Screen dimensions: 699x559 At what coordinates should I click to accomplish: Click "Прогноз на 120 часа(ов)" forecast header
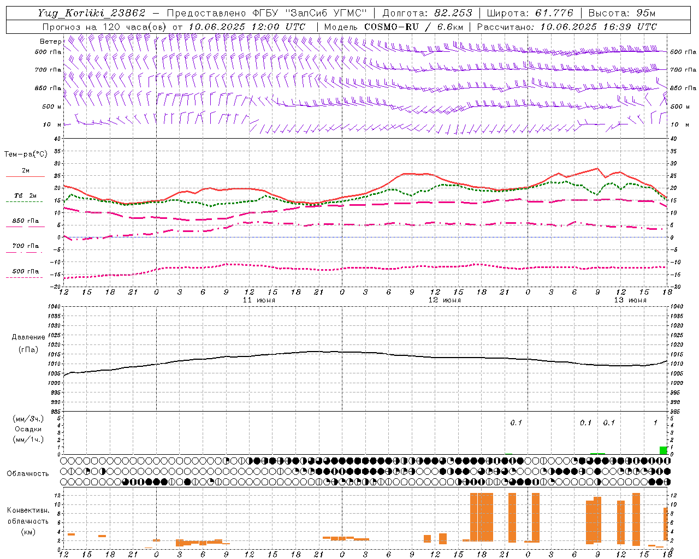coord(105,27)
